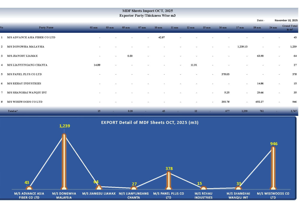The image size is (299, 224).
Task: Select table row 'M/S PANEL PLUS CO LTD'
Action: [x=149, y=74]
